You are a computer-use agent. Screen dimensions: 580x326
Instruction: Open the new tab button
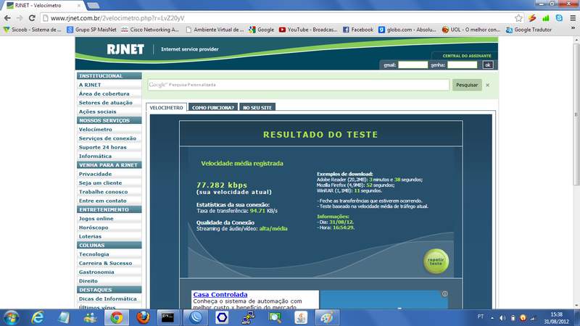point(93,5)
